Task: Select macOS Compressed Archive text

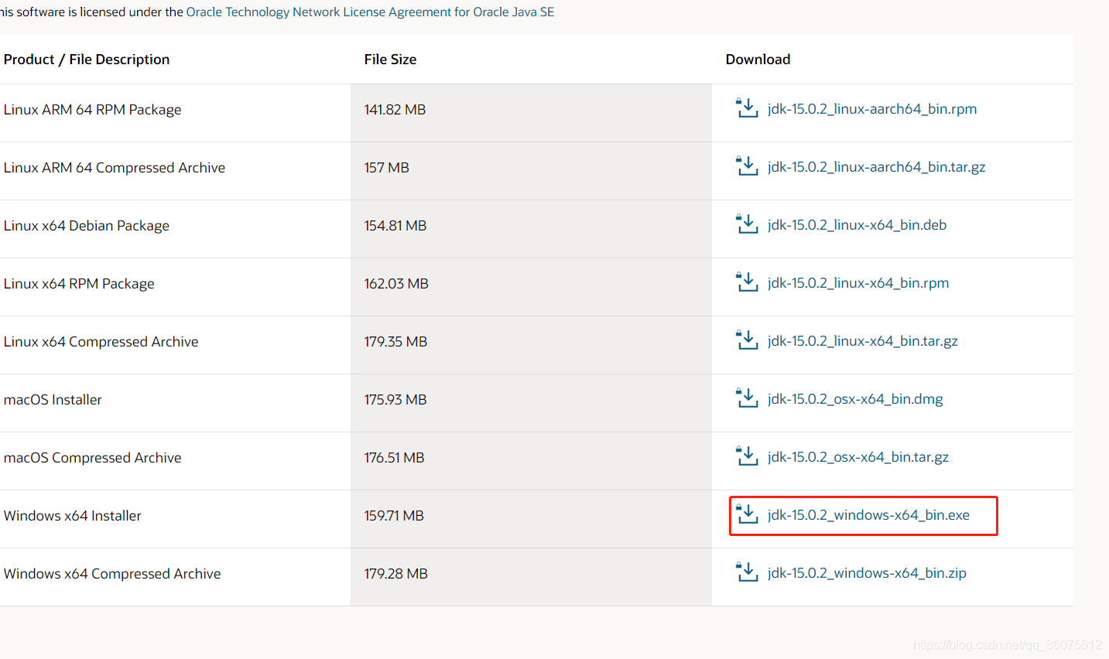Action: [92, 458]
